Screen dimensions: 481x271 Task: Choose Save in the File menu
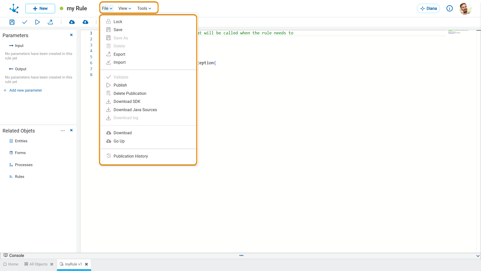pyautogui.click(x=148, y=30)
